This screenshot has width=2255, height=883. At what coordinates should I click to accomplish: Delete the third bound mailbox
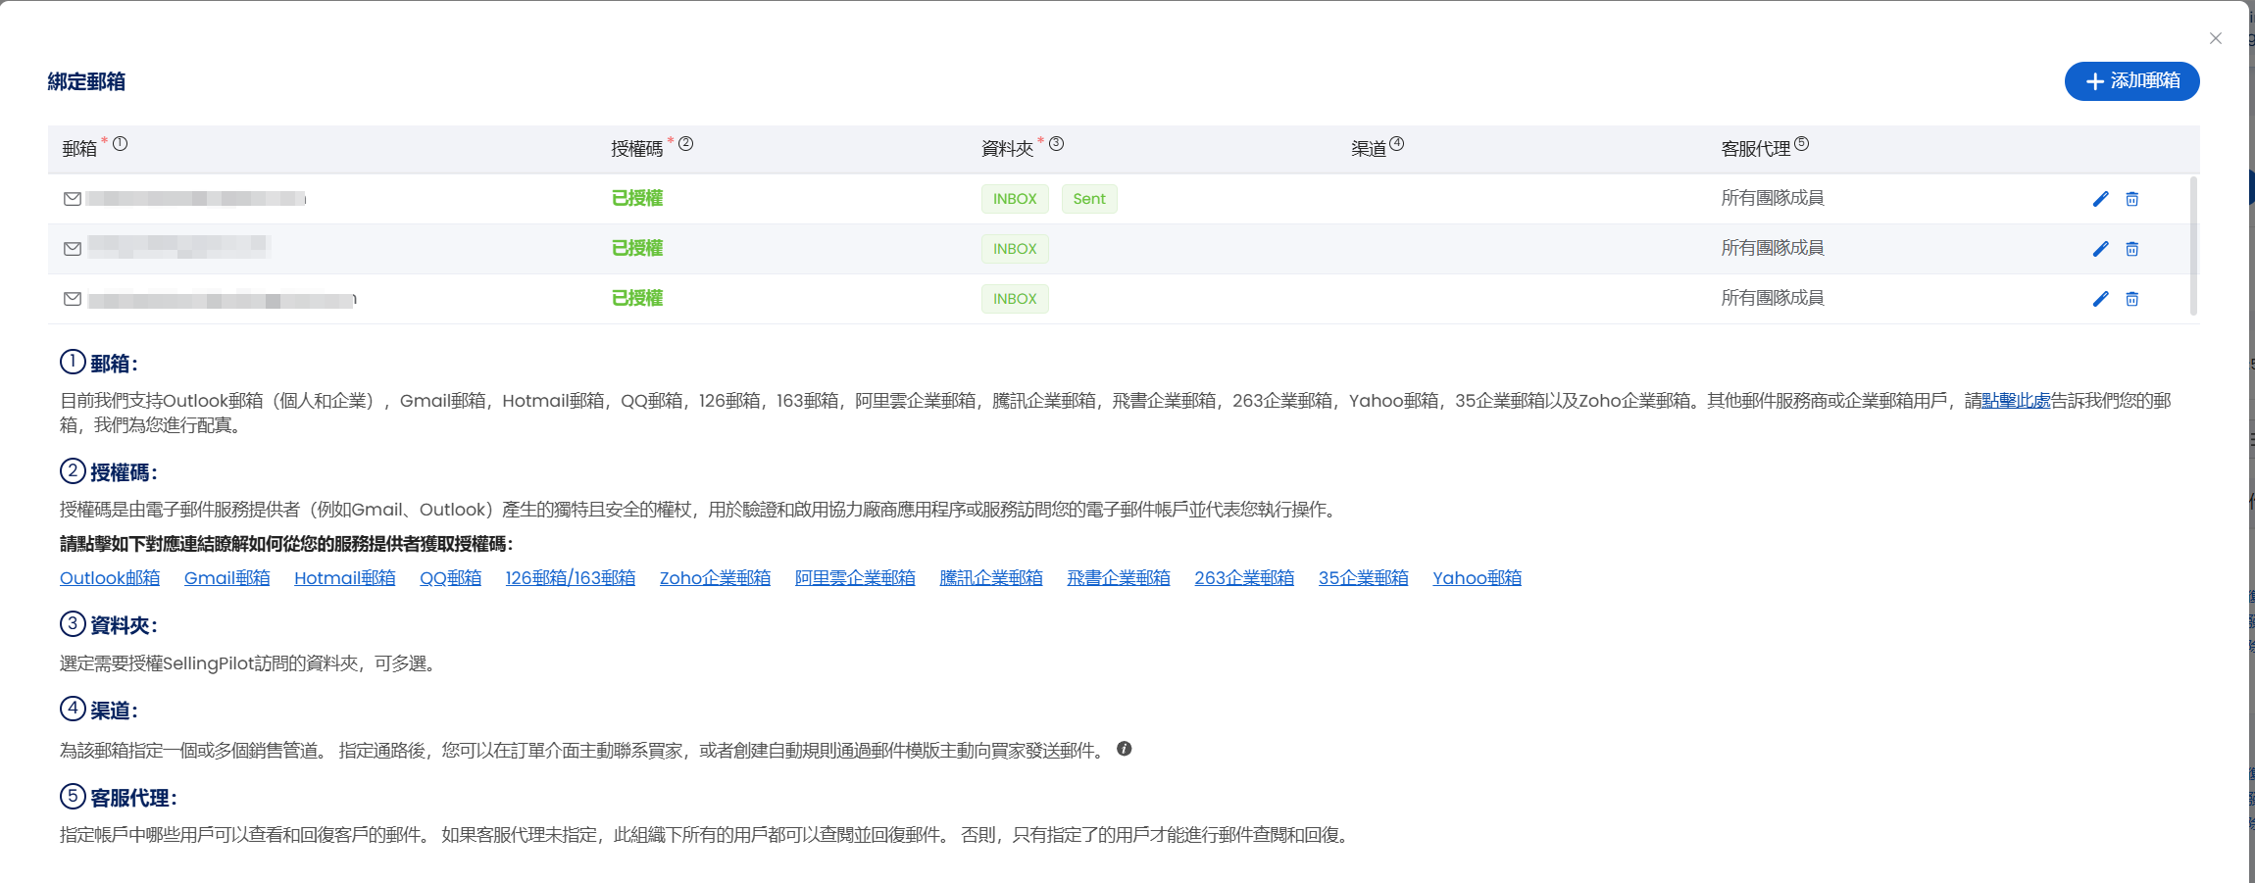coord(2131,298)
